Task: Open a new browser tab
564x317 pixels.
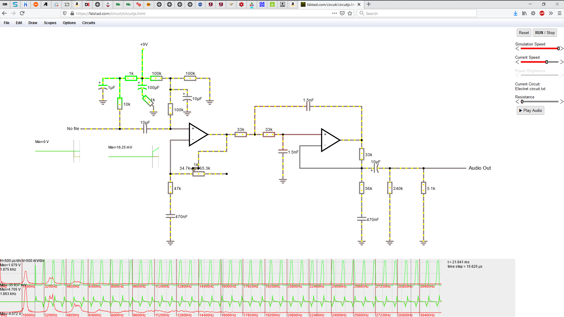Action: tap(369, 4)
